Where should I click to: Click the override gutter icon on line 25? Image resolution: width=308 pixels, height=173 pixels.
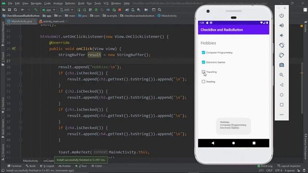[x=13, y=49]
